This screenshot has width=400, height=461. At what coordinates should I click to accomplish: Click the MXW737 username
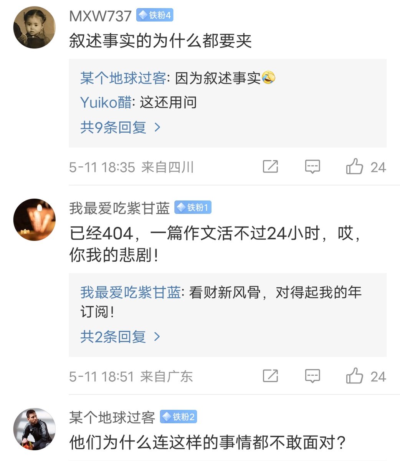(100, 16)
